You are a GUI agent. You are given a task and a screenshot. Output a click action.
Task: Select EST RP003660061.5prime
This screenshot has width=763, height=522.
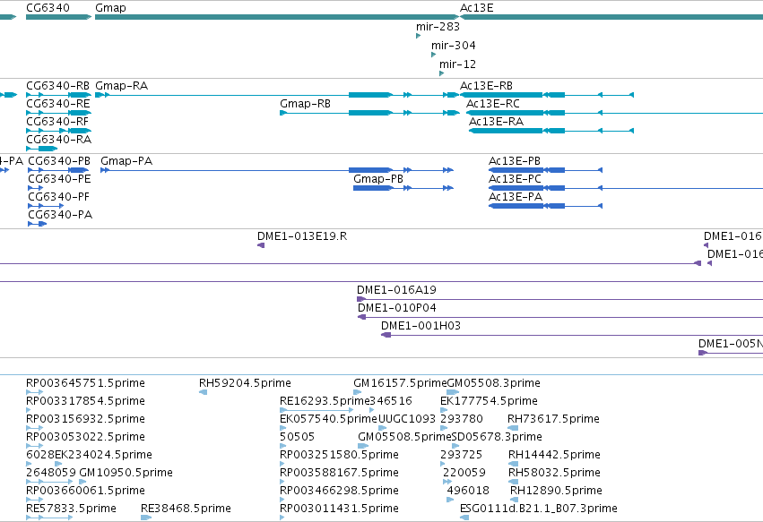pos(85,492)
